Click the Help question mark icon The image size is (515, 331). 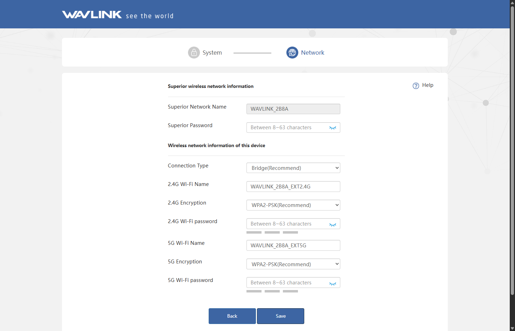(416, 86)
